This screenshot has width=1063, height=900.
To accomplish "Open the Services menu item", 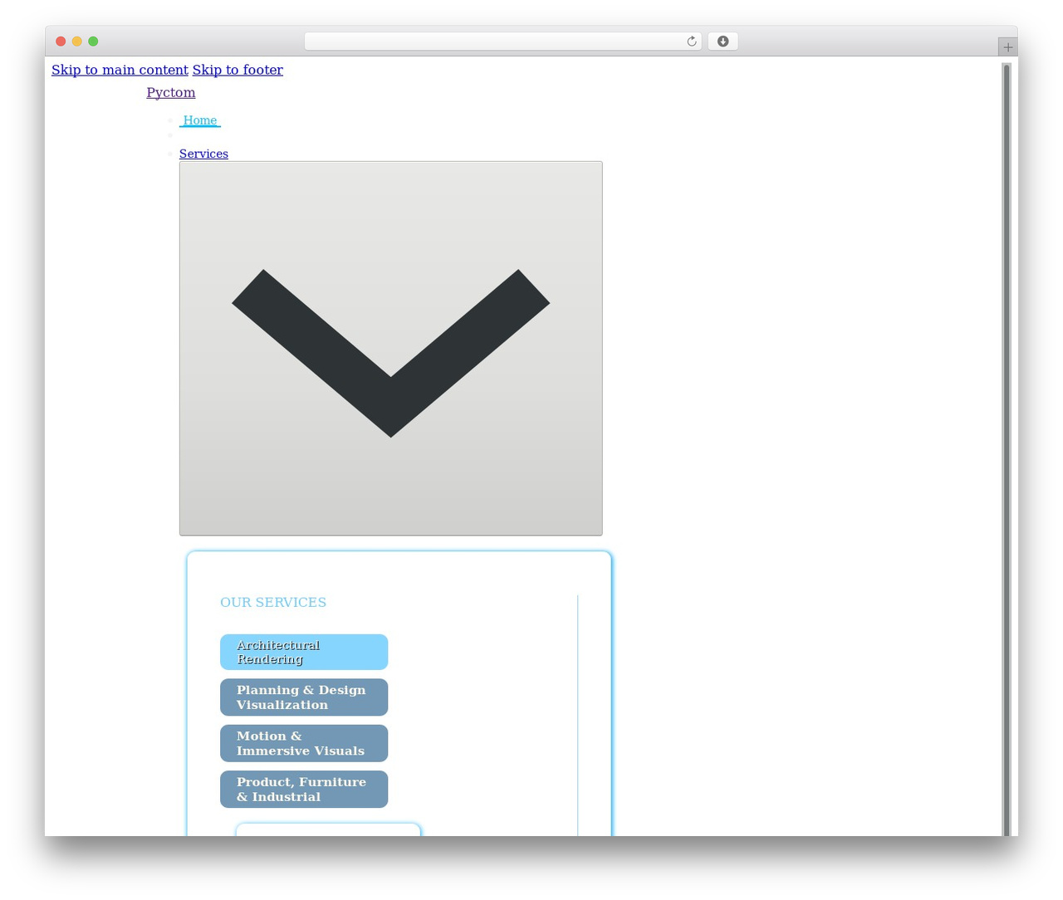I will [x=203, y=154].
